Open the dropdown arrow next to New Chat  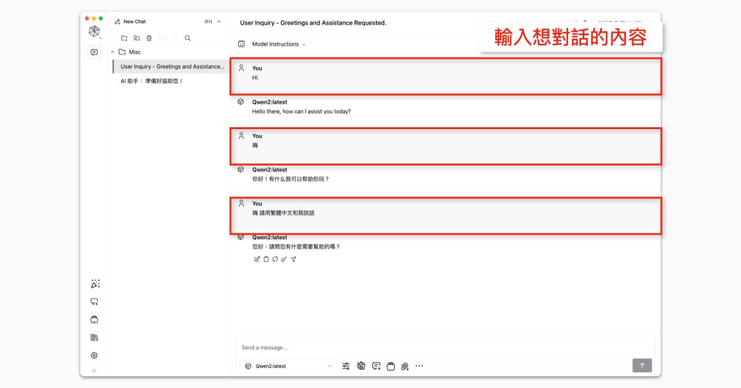coord(219,22)
